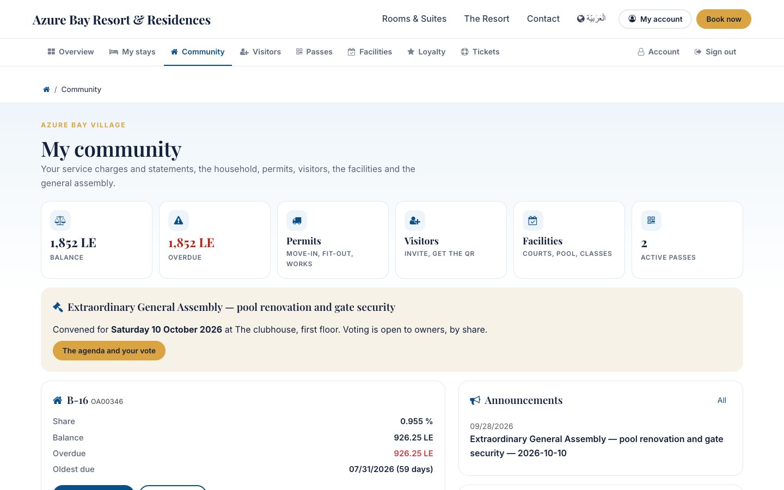This screenshot has height=490, width=784.
Task: Click the Community breadcrumb text
Action: pos(81,89)
